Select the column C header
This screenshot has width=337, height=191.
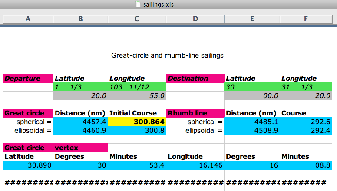point(137,19)
